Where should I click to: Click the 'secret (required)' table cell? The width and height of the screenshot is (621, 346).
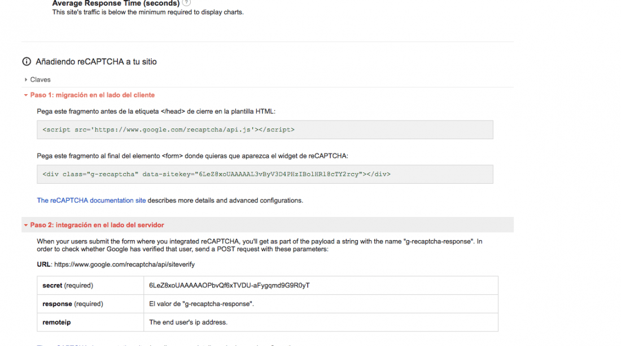90,286
